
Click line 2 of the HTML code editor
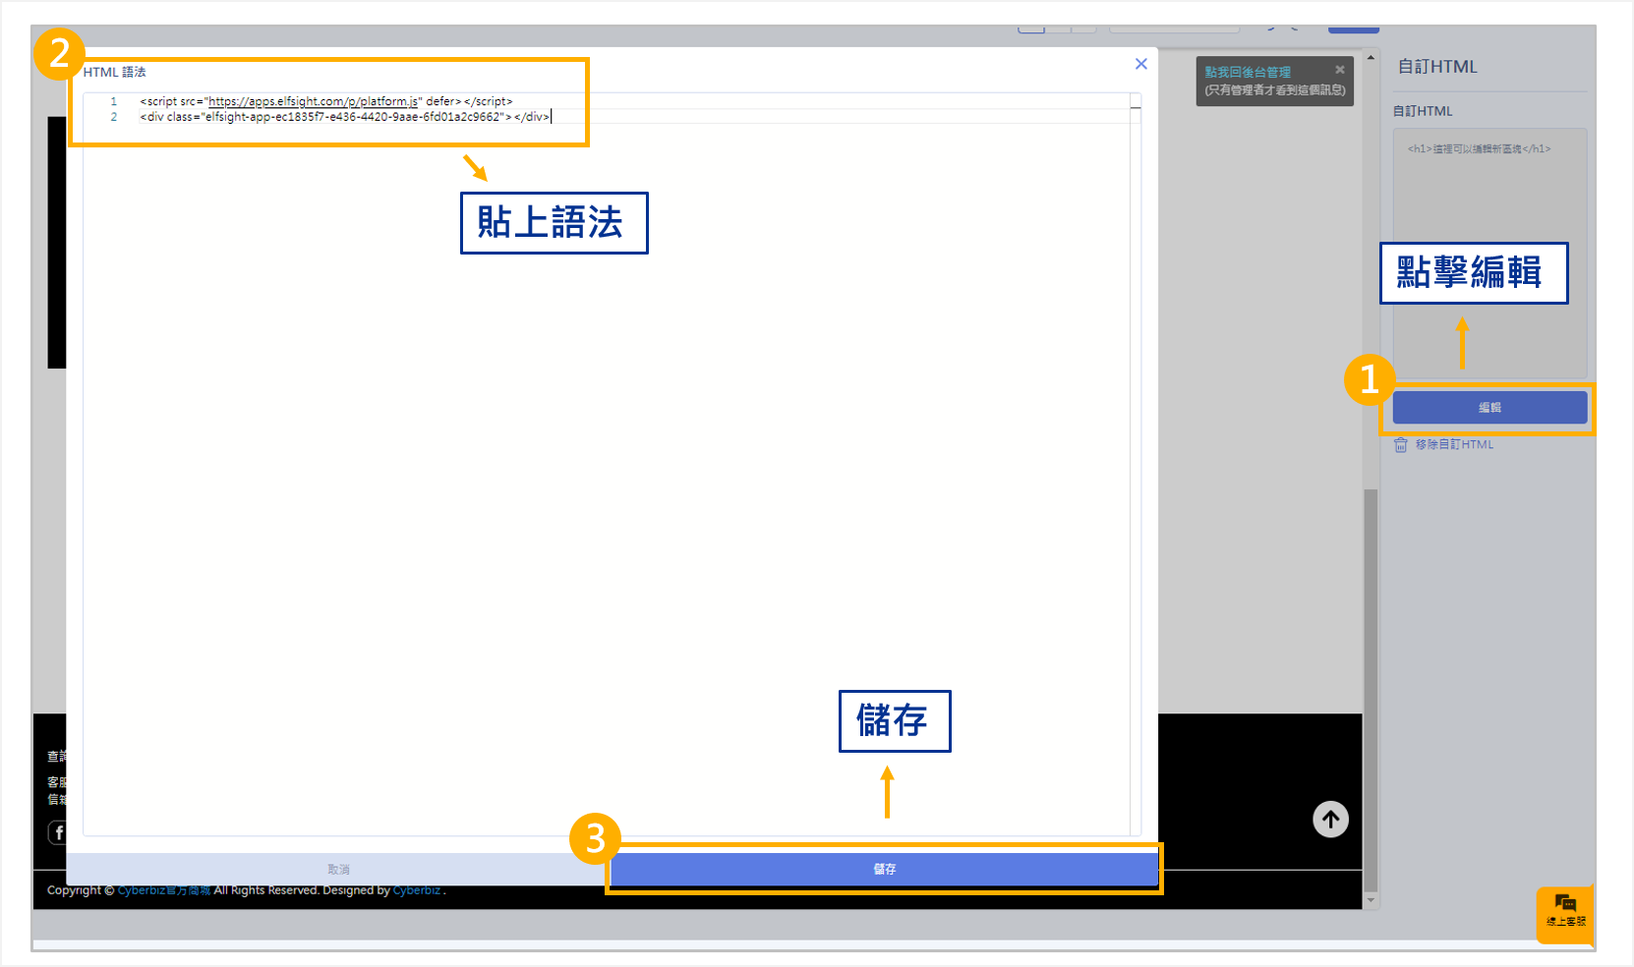tap(344, 116)
